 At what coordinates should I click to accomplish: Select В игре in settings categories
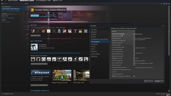pos(94,37)
